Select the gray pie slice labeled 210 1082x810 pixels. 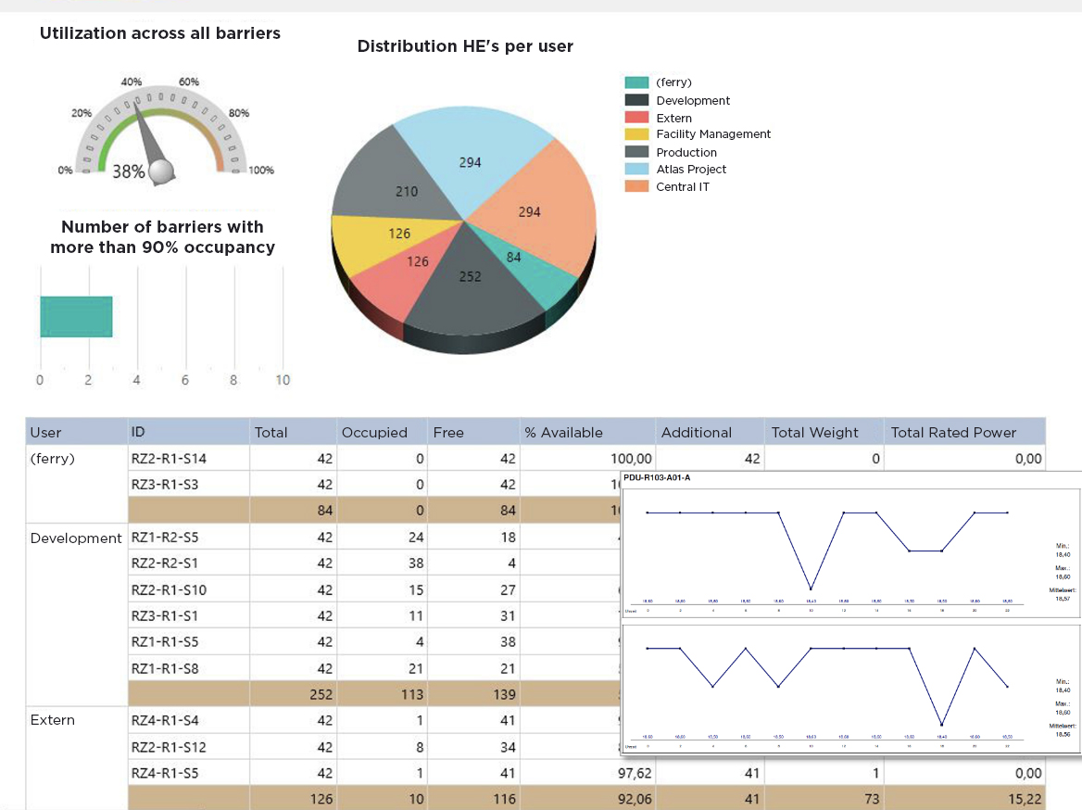[389, 185]
